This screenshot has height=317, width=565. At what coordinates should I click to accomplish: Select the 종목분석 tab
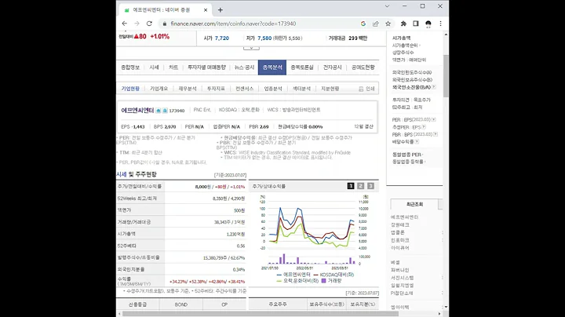pos(272,67)
